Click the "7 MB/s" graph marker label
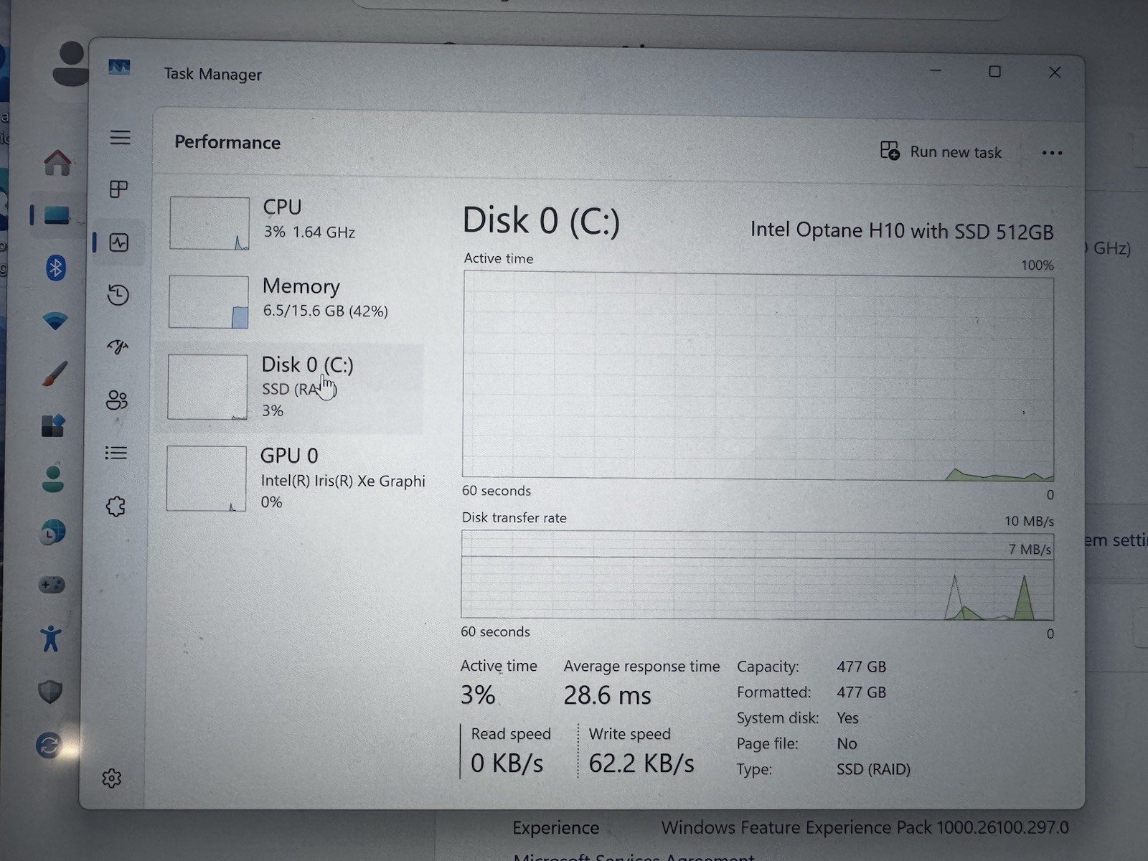The image size is (1148, 861). [x=1030, y=549]
